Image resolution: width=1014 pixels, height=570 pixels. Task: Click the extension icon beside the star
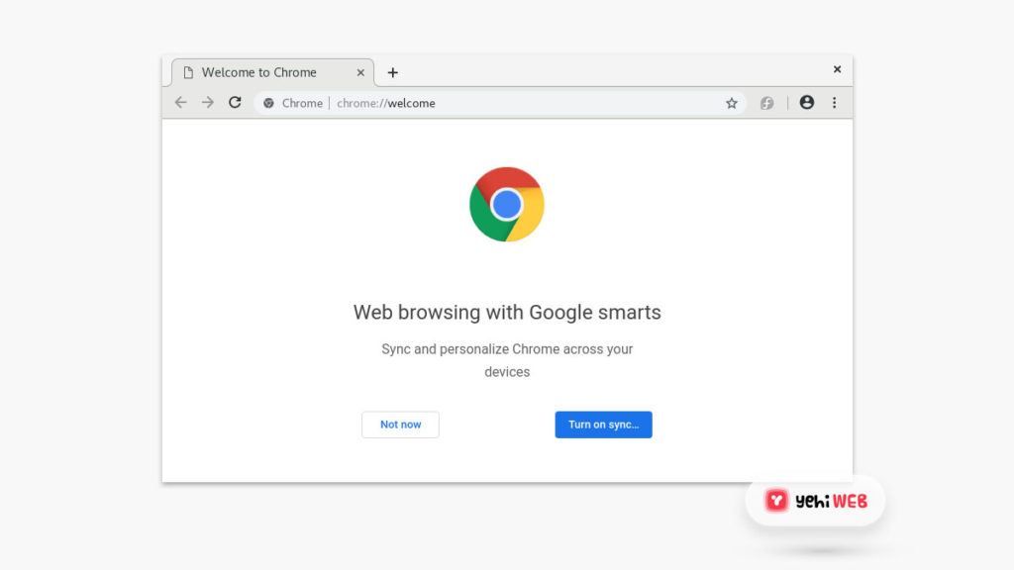[766, 103]
